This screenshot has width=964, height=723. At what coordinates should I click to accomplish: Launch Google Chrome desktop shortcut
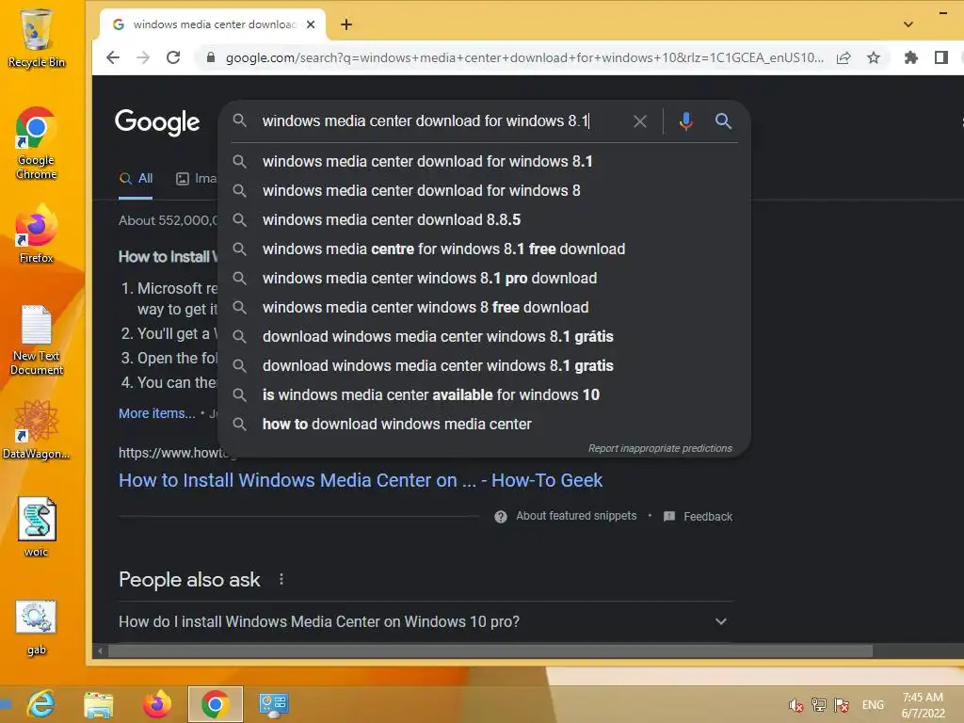[x=37, y=144]
